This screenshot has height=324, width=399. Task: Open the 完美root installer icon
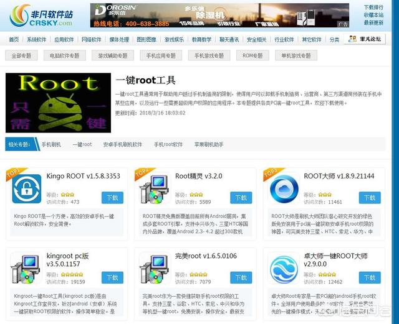pyautogui.click(x=154, y=269)
